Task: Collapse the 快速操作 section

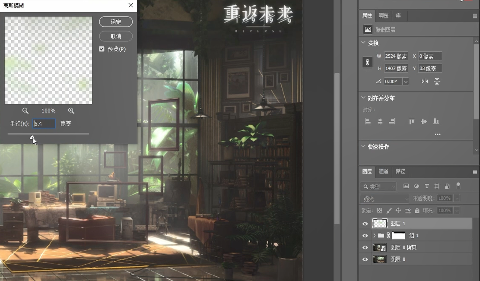Action: [x=363, y=146]
